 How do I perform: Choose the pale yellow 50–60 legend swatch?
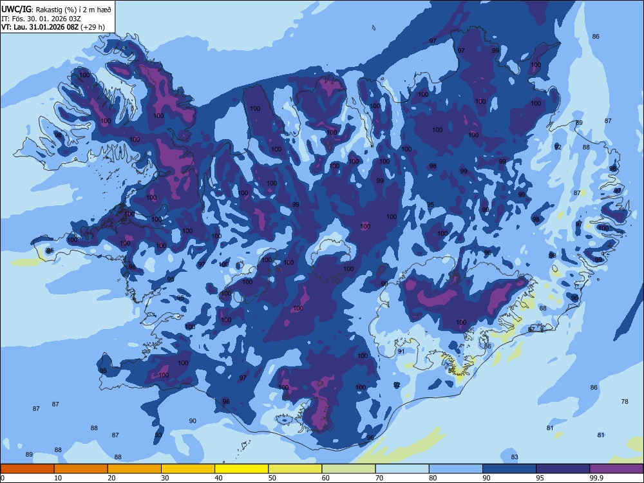tap(295, 469)
